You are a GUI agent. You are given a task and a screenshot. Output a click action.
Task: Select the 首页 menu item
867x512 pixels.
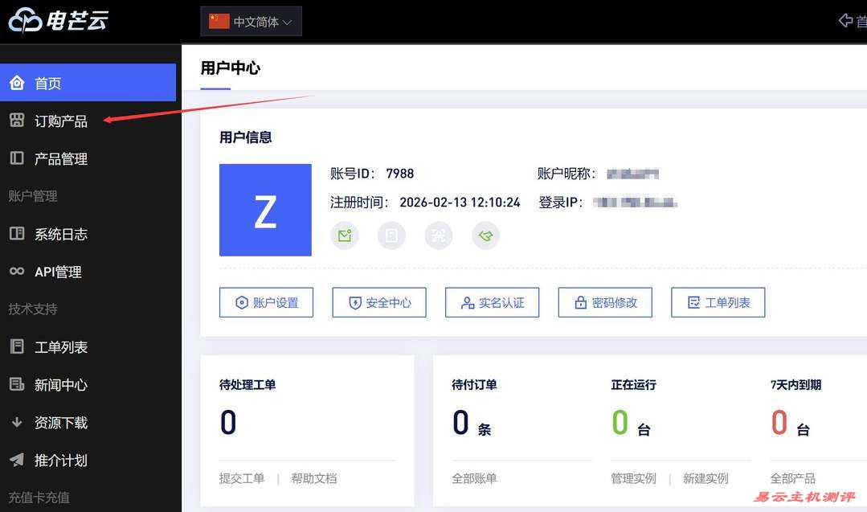48,82
